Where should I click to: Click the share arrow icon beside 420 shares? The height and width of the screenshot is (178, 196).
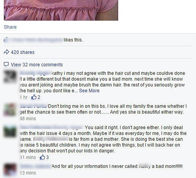coord(7,52)
